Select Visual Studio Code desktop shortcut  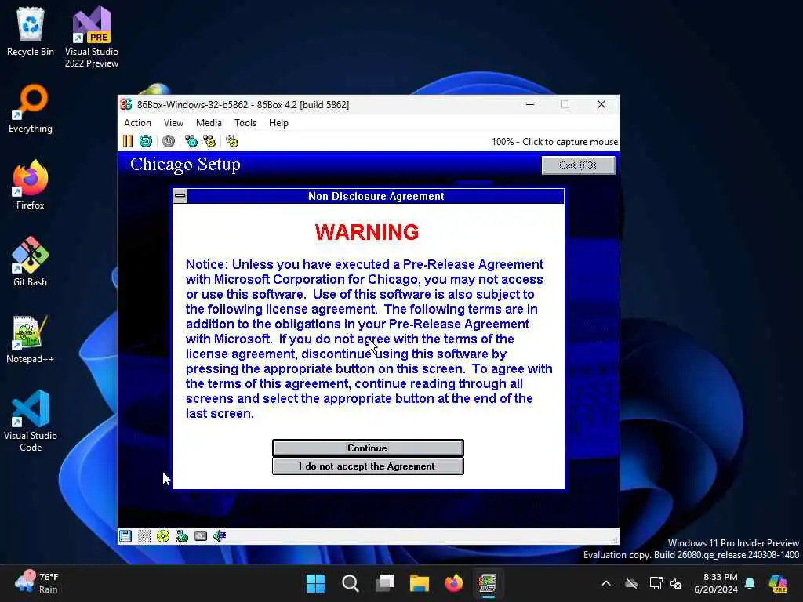point(31,421)
